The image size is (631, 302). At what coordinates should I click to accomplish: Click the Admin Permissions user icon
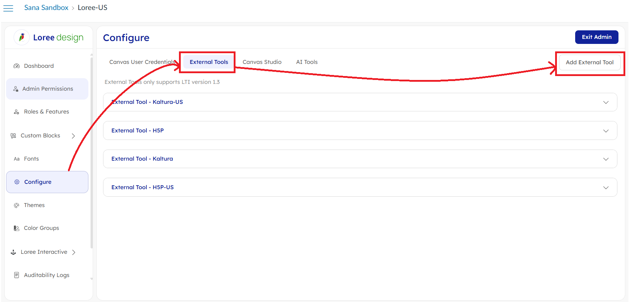[x=16, y=89]
